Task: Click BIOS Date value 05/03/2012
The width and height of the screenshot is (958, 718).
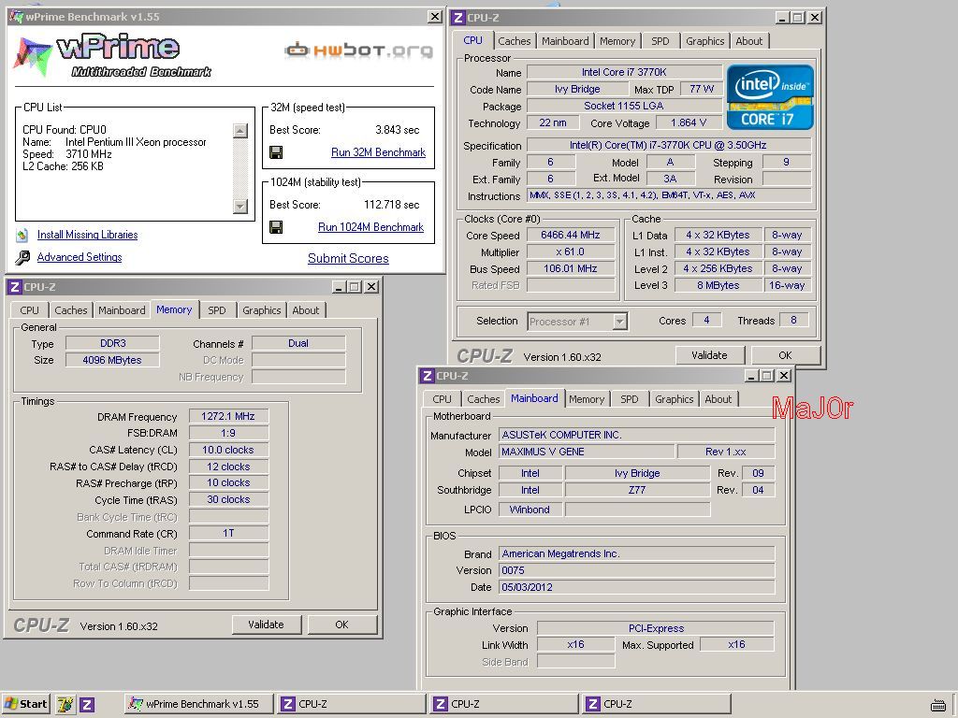Action: point(636,587)
